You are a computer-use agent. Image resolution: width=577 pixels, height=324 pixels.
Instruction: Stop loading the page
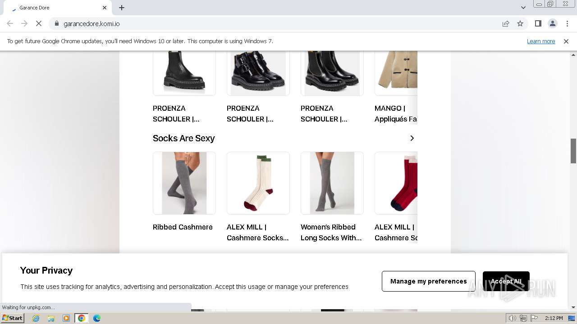39,23
